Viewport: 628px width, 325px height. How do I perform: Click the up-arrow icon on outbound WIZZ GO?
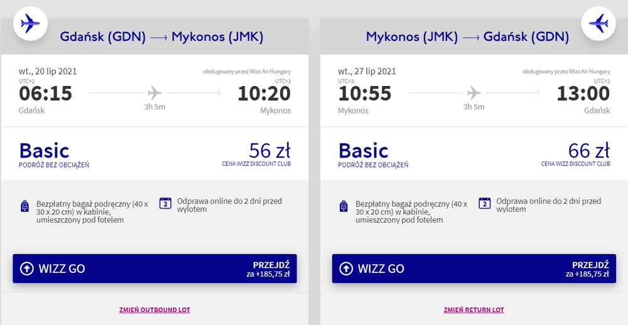tap(27, 269)
